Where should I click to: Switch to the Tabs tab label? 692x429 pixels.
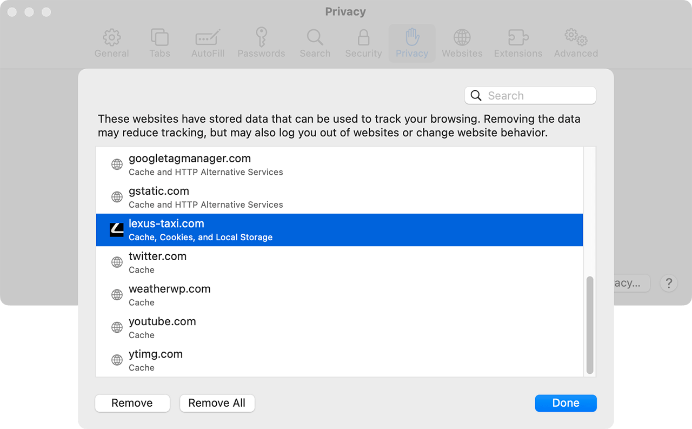(x=159, y=54)
